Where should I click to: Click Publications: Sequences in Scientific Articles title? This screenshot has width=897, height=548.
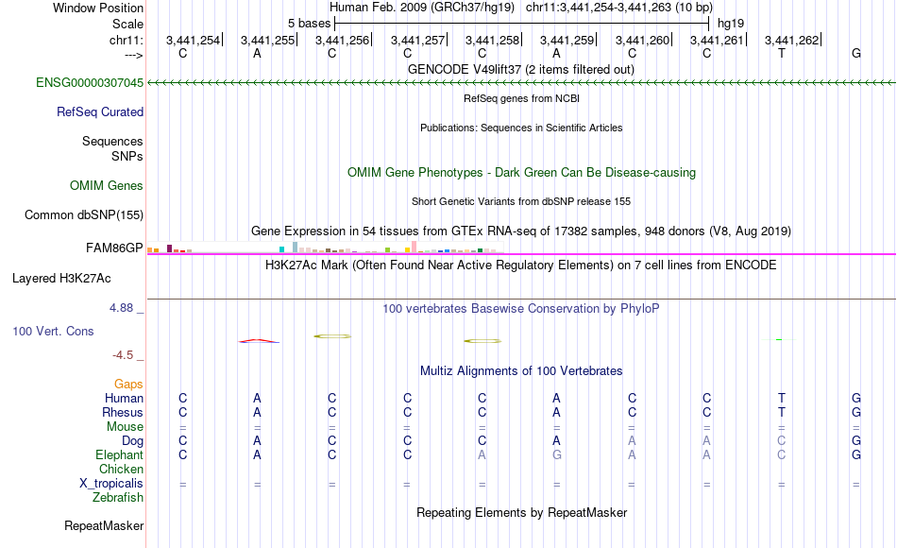[x=521, y=128]
